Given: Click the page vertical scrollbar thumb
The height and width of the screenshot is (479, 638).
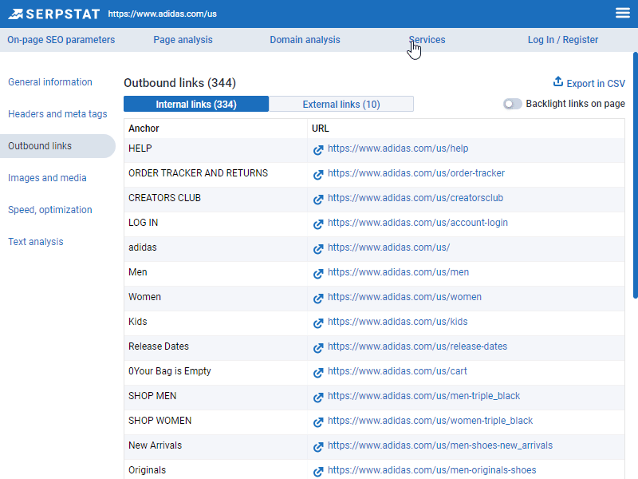Looking at the screenshot, I should (x=635, y=175).
